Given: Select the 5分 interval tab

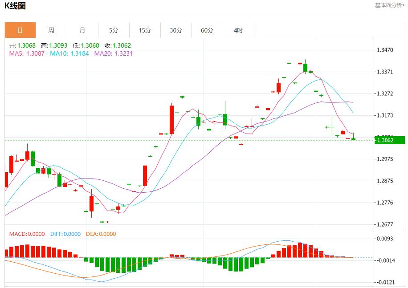Looking at the screenshot, I should coord(114,30).
